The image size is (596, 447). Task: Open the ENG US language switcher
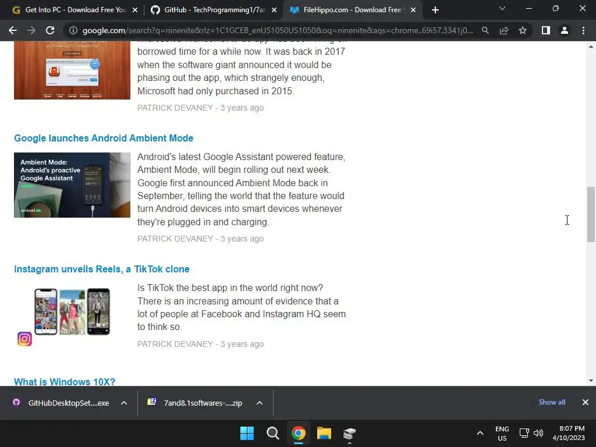pyautogui.click(x=502, y=433)
